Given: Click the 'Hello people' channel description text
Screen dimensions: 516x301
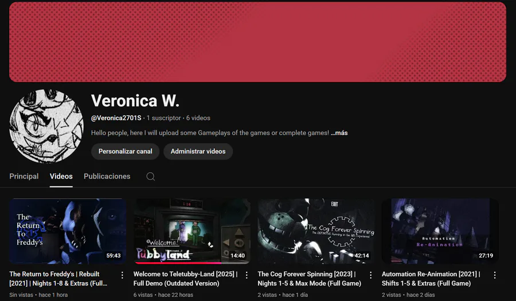Looking at the screenshot, I should pos(210,133).
